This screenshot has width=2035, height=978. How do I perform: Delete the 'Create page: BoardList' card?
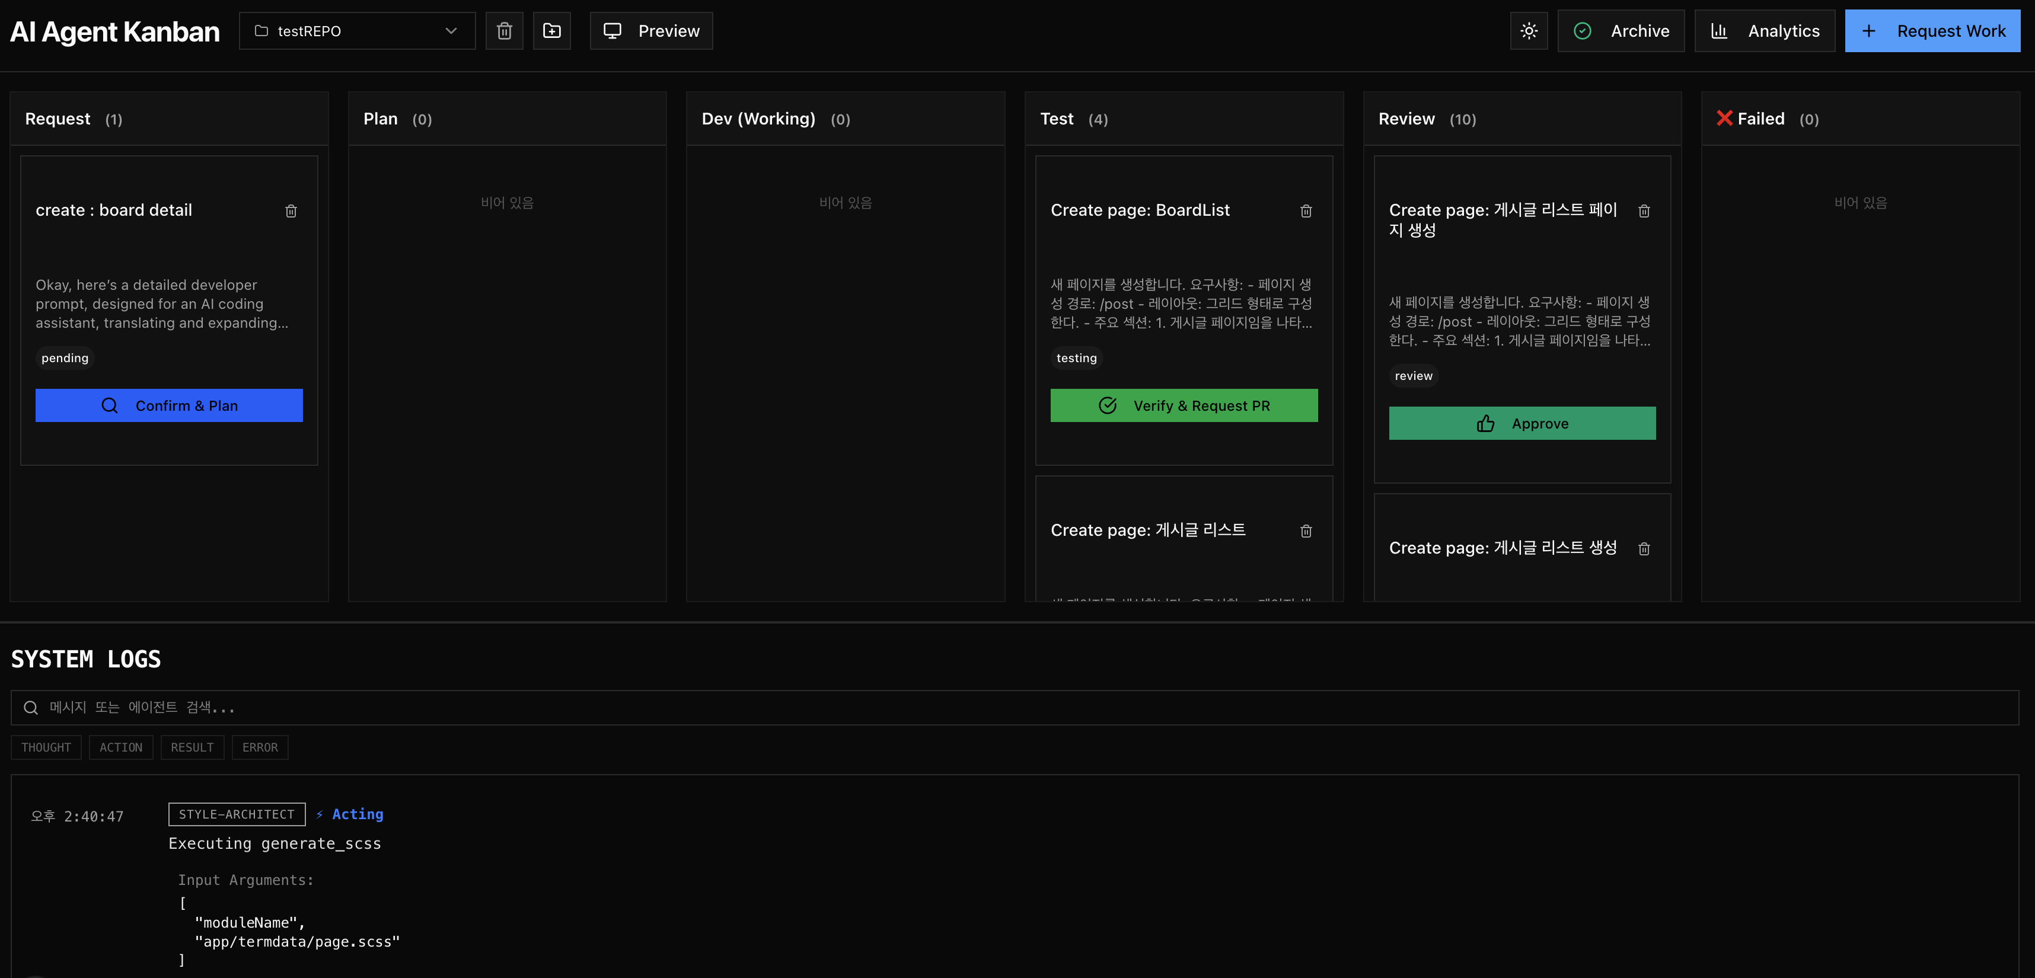1306,211
